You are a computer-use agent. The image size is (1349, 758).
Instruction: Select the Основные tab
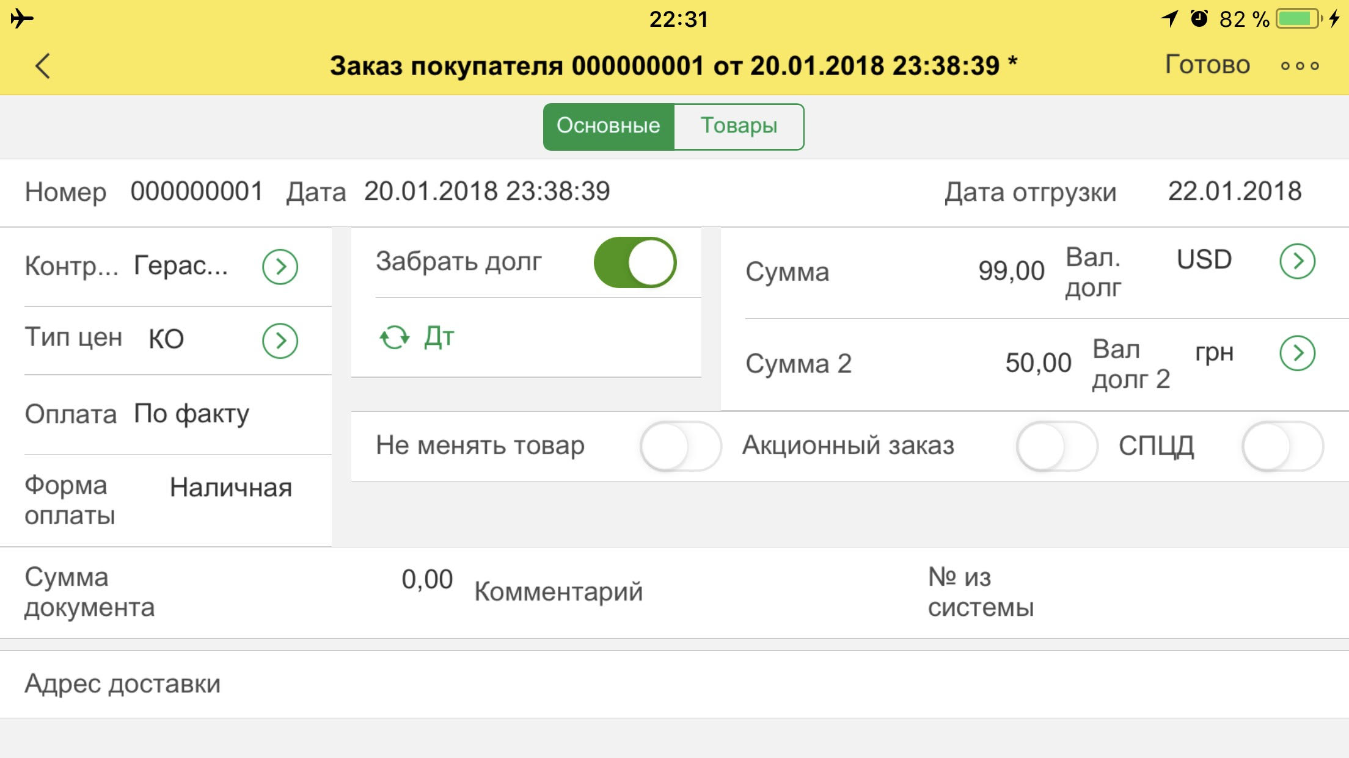pos(609,126)
